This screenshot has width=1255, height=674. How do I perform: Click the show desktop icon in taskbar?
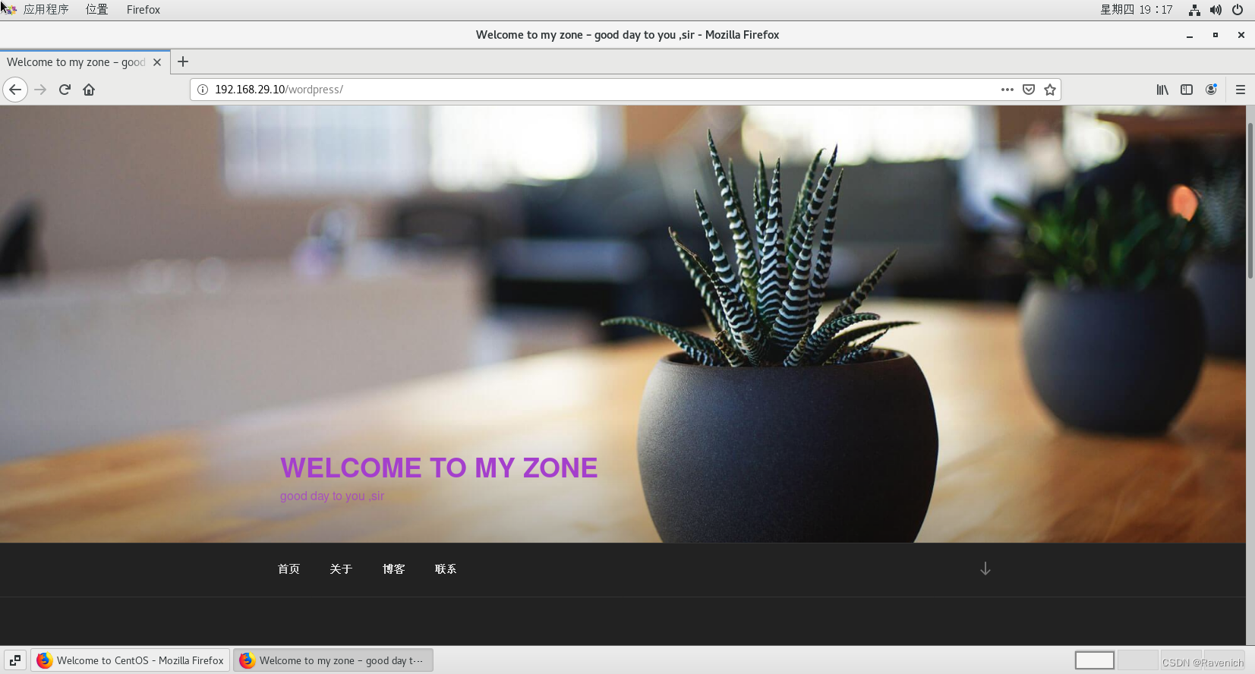pyautogui.click(x=15, y=660)
